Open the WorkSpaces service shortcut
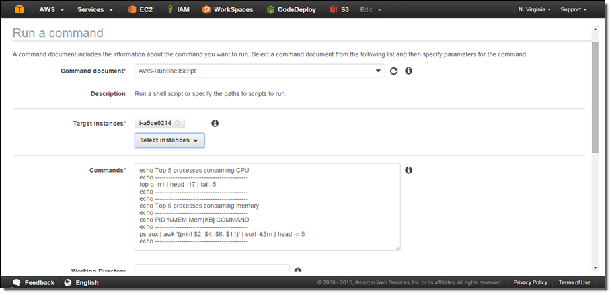The width and height of the screenshot is (612, 295). 228,9
